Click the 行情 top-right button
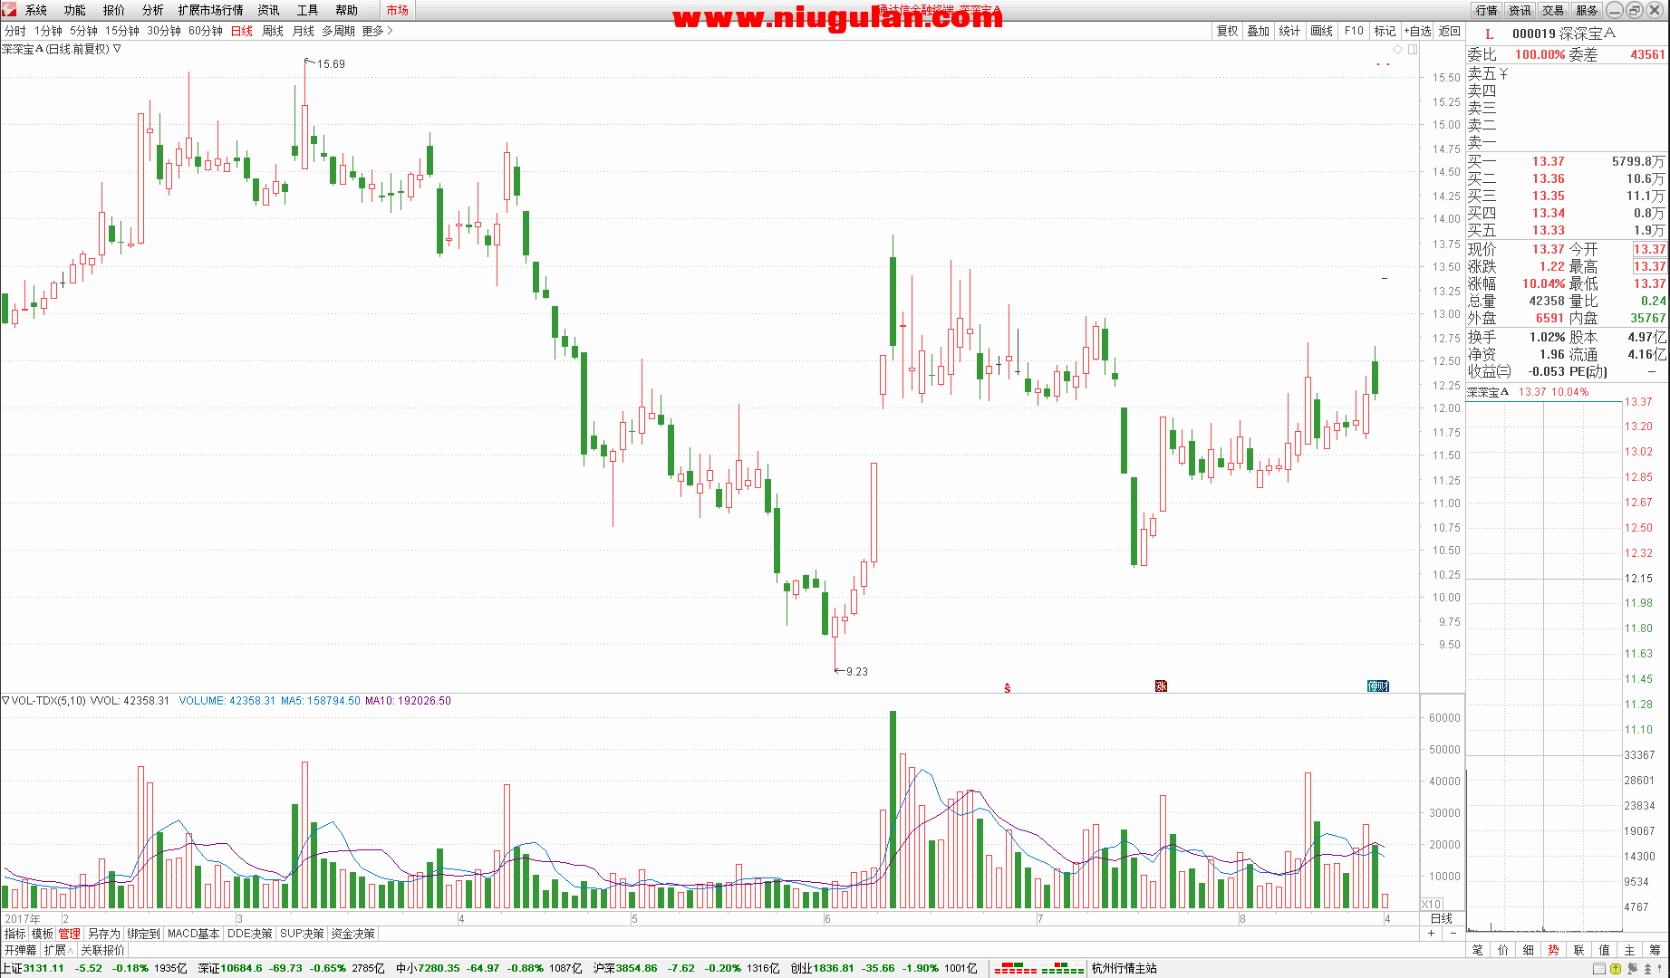The height and width of the screenshot is (978, 1670). pyautogui.click(x=1486, y=10)
